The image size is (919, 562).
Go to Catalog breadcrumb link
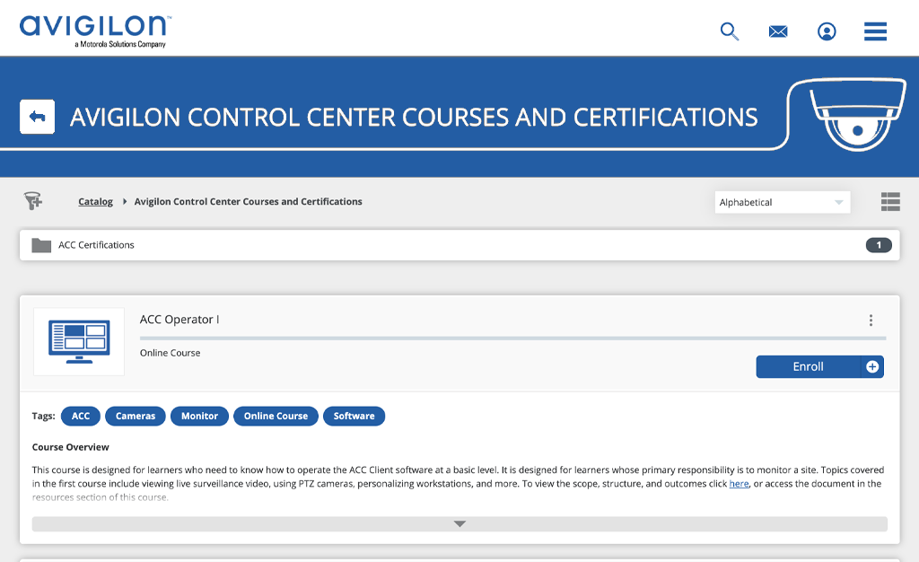point(95,202)
